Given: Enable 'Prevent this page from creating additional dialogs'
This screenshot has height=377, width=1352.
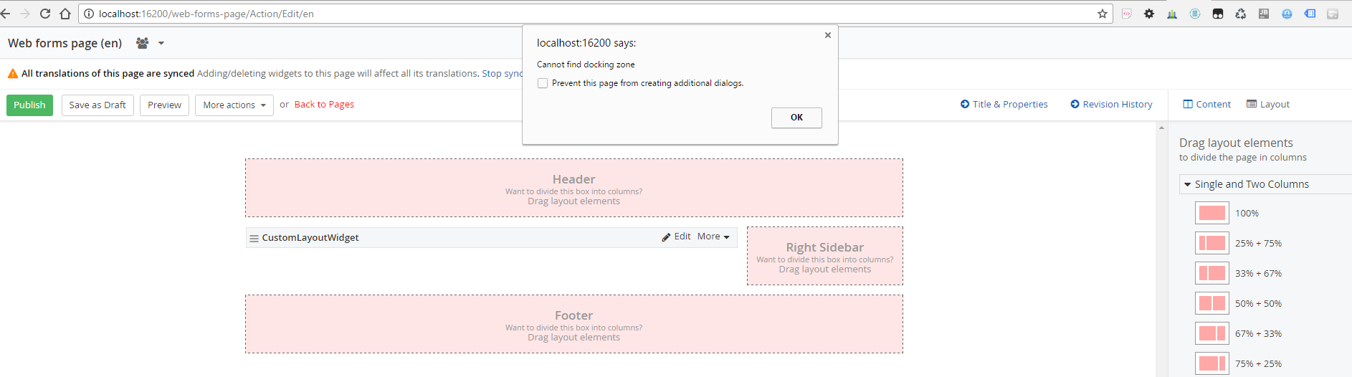Looking at the screenshot, I should 543,83.
